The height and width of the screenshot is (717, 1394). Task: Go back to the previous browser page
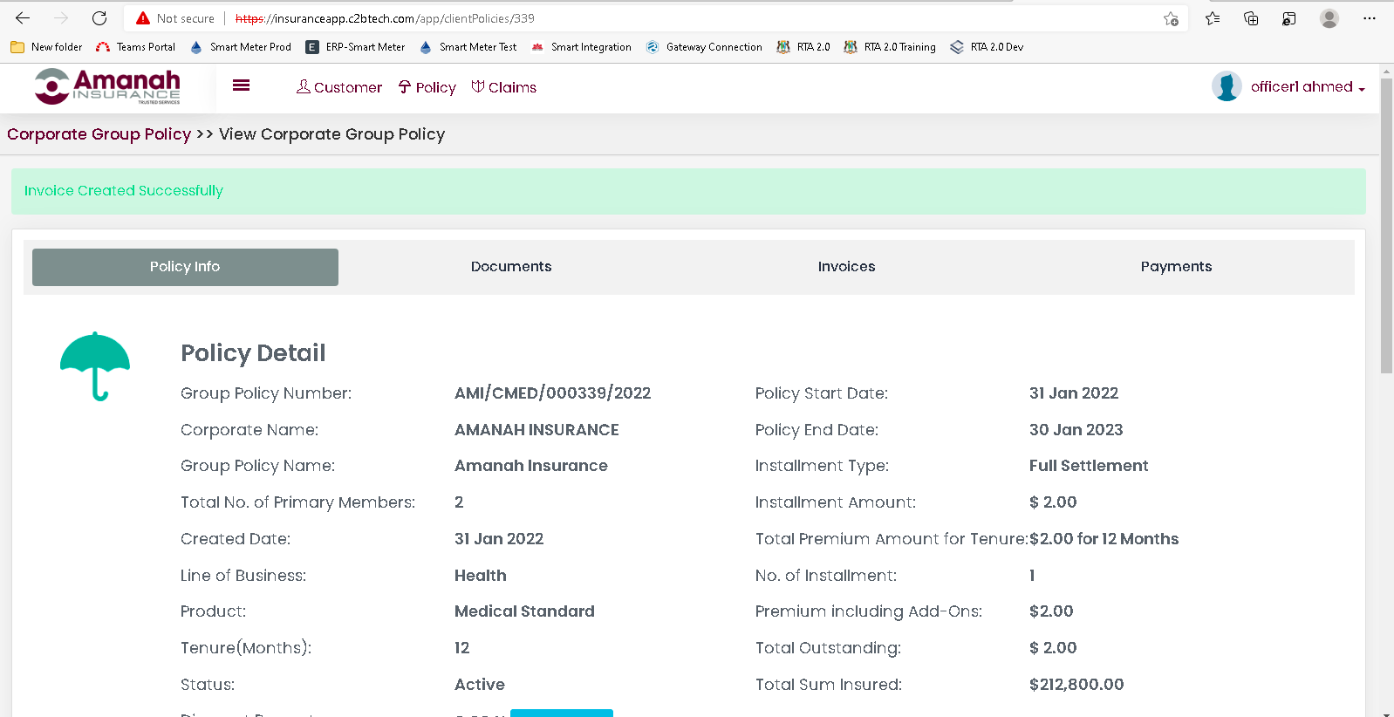[x=23, y=17]
